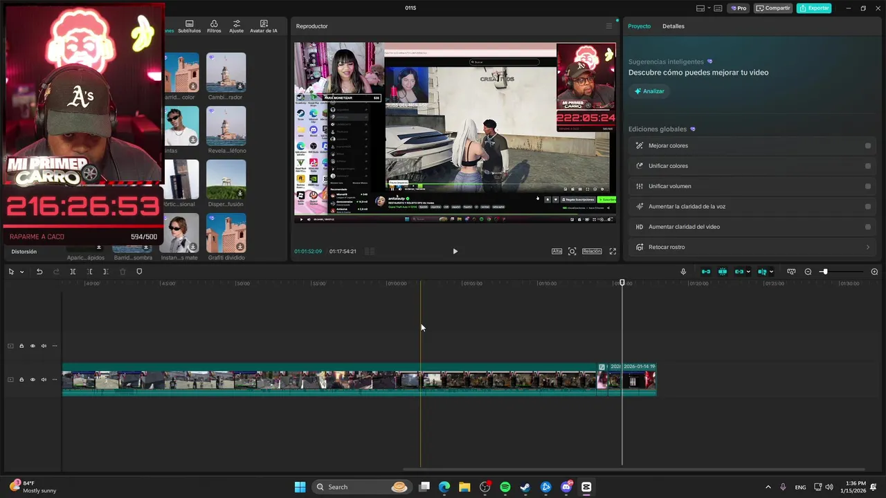Toggle main track magnet icon
This screenshot has width=886, height=498.
click(706, 272)
